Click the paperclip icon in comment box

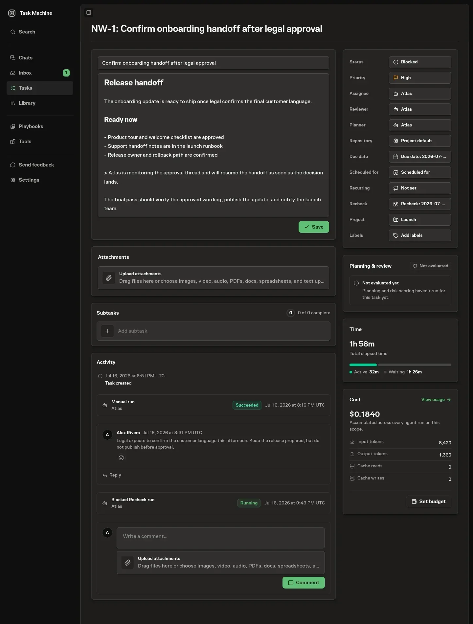click(127, 563)
